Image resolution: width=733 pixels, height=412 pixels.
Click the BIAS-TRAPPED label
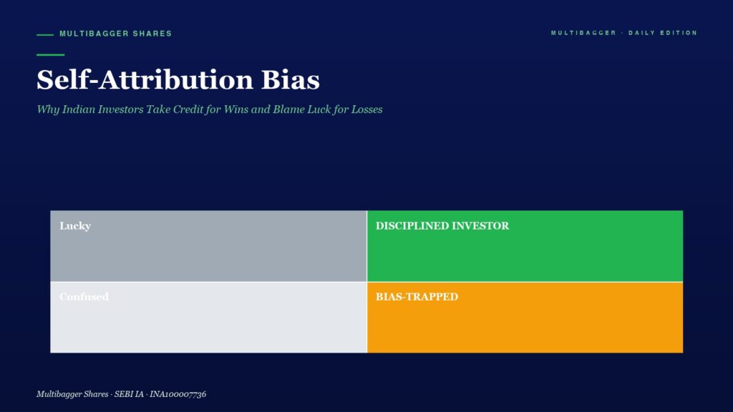tap(417, 297)
